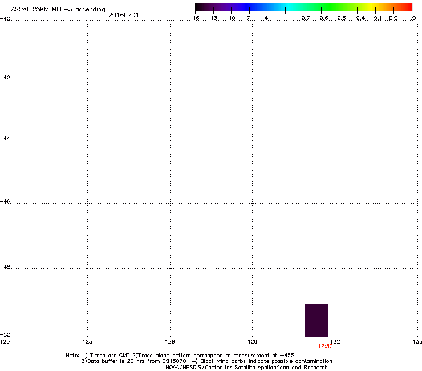Click the colorbar label "1.0"

pos(412,18)
